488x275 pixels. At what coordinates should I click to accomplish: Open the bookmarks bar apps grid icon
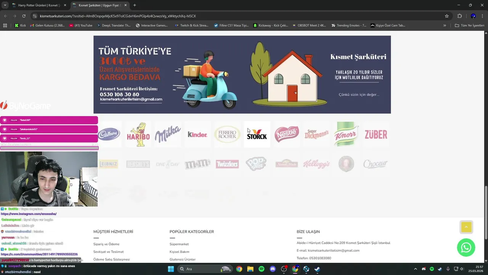coord(5,26)
